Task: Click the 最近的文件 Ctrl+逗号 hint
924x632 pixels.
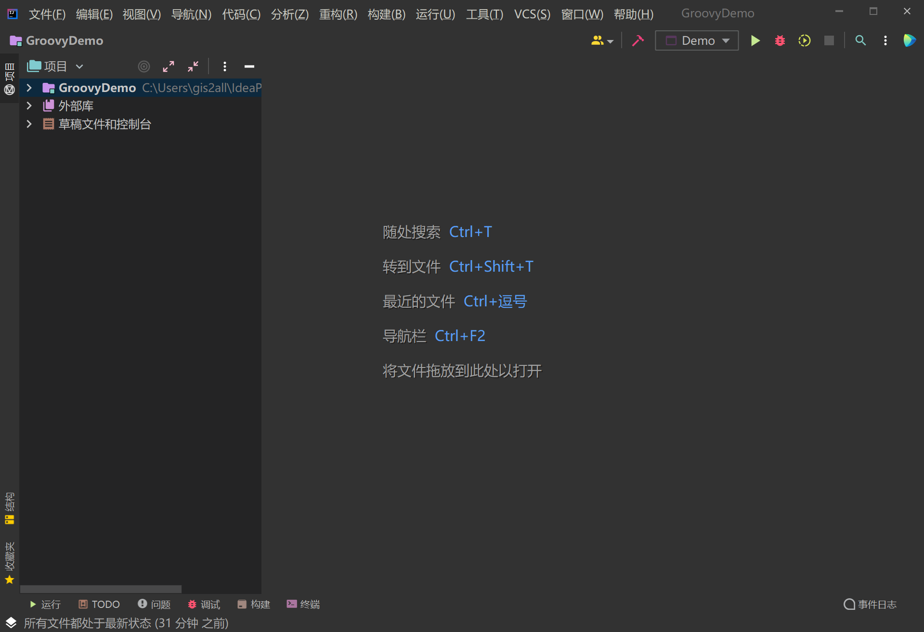Action: 455,302
